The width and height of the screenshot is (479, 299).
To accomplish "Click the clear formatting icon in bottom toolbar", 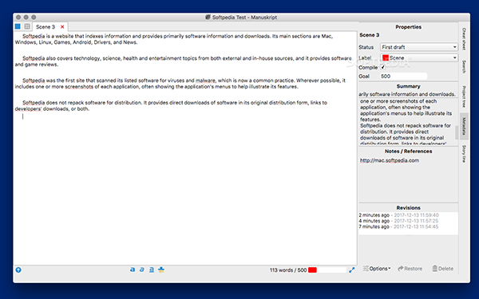I will (x=161, y=269).
